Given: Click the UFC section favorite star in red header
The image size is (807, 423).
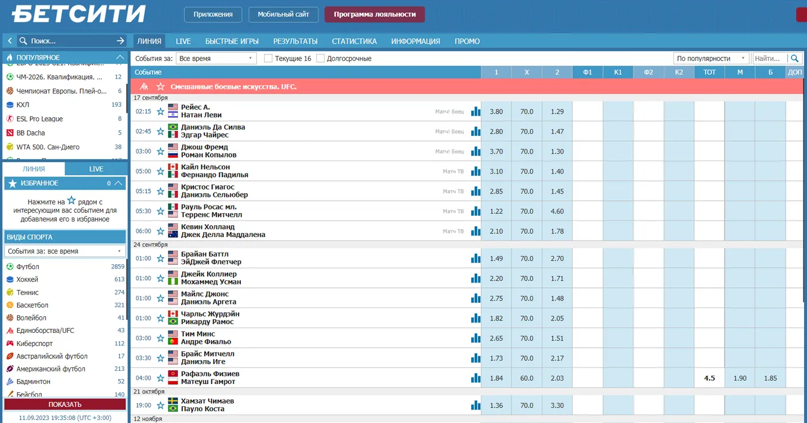Looking at the screenshot, I should click(160, 86).
